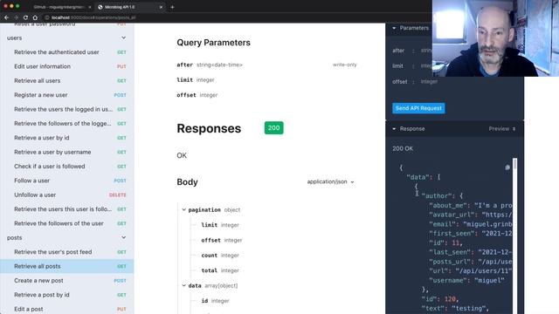
Task: Click the Send API Request button
Action: click(418, 108)
